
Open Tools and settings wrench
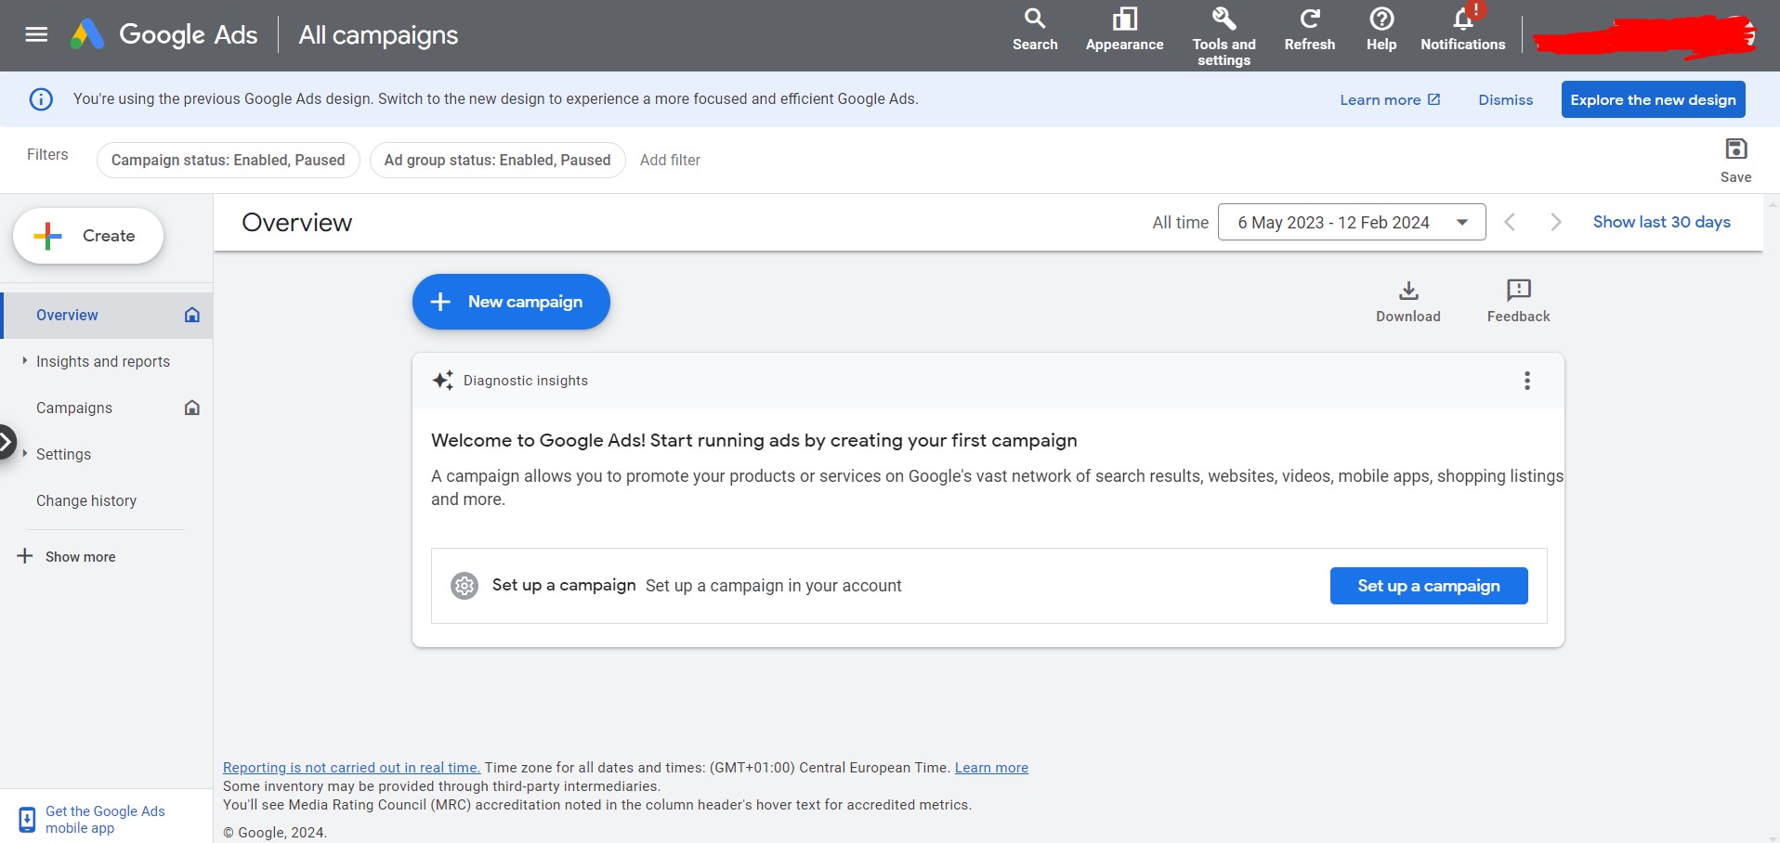tap(1224, 36)
